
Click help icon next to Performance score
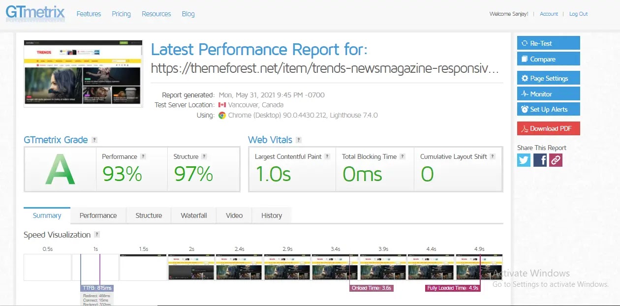tap(143, 156)
